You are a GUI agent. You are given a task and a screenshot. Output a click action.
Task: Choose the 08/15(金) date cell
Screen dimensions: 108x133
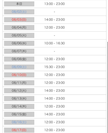pyautogui.click(x=19, y=114)
